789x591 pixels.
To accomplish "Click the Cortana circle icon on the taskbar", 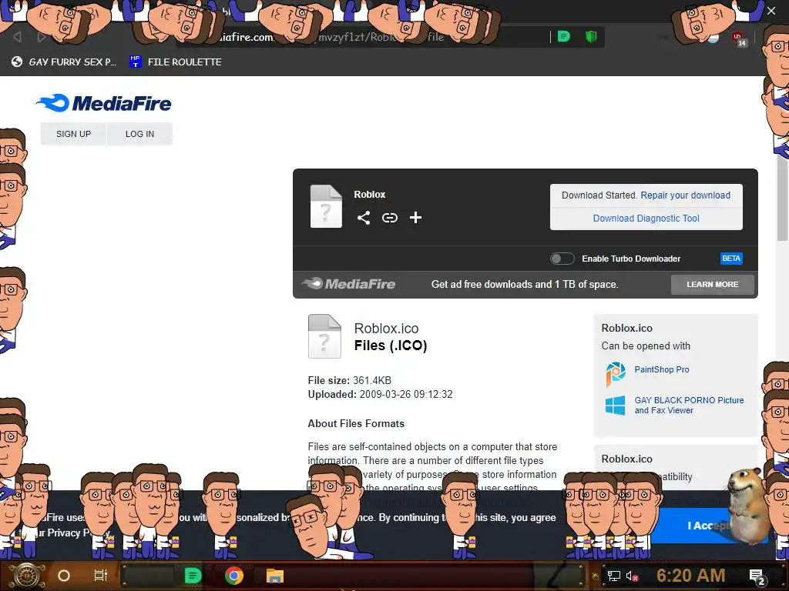I will tap(64, 576).
